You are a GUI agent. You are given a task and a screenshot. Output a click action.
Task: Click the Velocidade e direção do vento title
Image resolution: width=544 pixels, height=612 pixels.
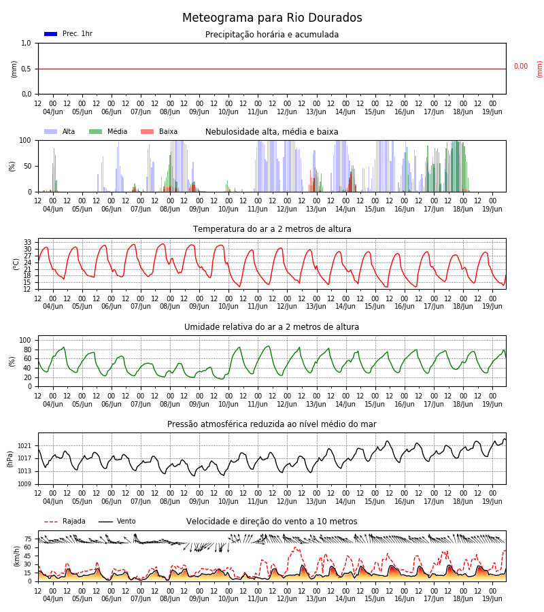point(271,522)
